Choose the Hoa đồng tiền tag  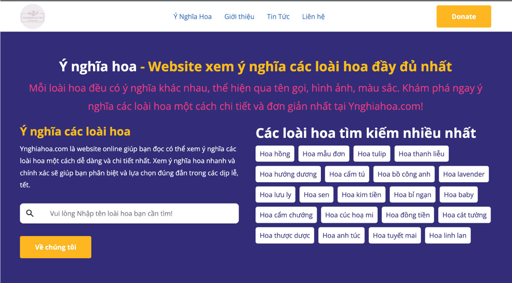[x=408, y=215]
